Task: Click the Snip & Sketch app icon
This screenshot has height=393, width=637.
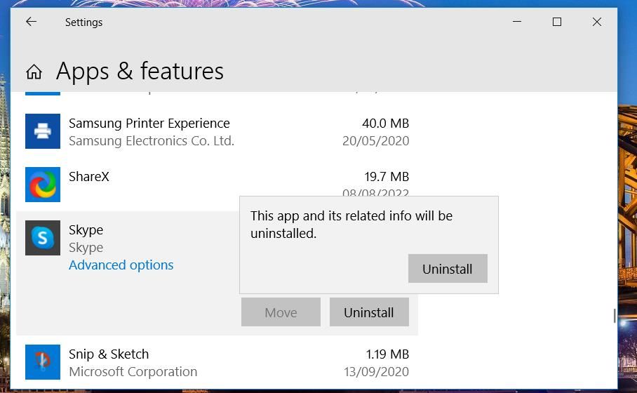Action: coord(43,362)
